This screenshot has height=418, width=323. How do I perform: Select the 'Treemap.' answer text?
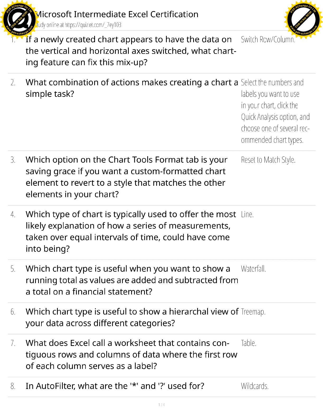(253, 312)
